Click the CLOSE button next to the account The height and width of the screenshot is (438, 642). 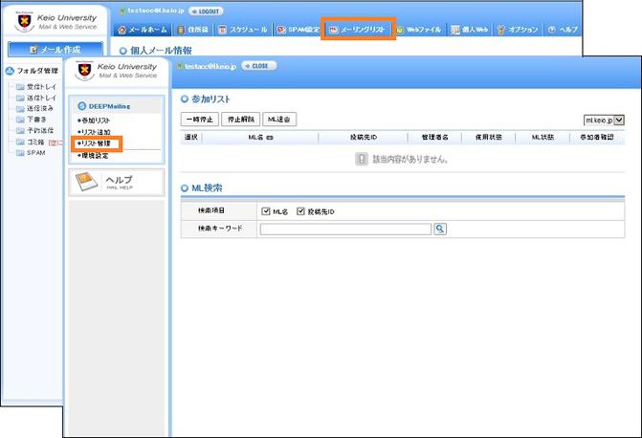pos(260,66)
